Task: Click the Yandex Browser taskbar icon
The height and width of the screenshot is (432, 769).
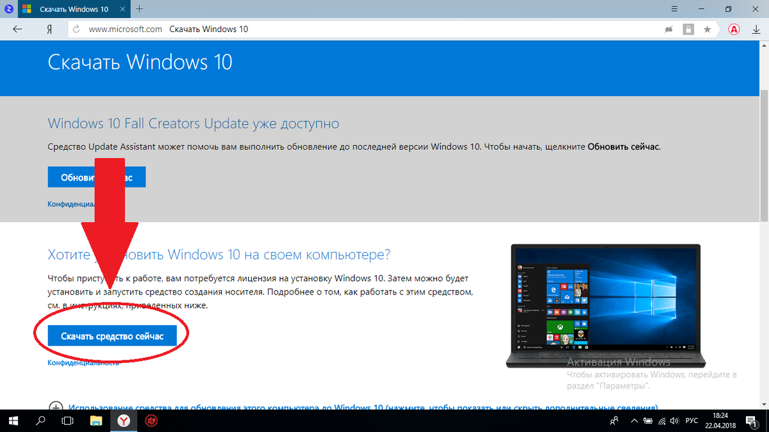Action: (x=124, y=421)
